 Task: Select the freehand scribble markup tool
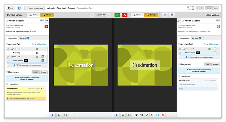click(142, 115)
